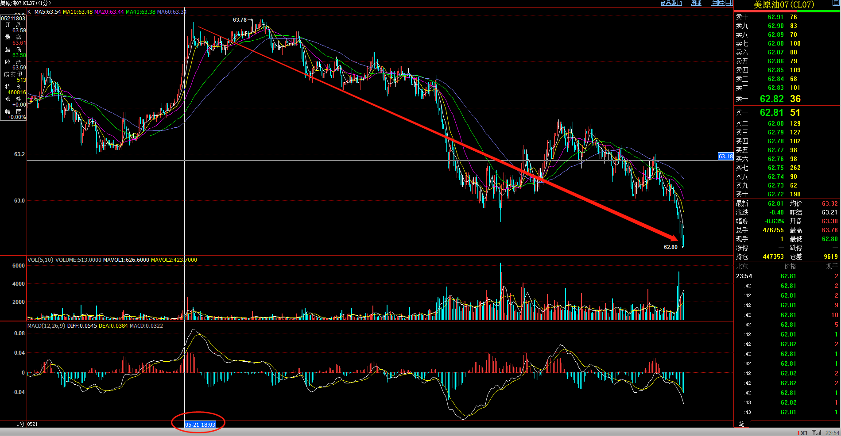Select the 卖五 62.86 ask row

(x=787, y=61)
